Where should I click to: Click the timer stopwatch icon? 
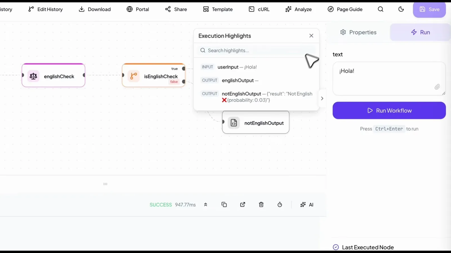click(280, 205)
